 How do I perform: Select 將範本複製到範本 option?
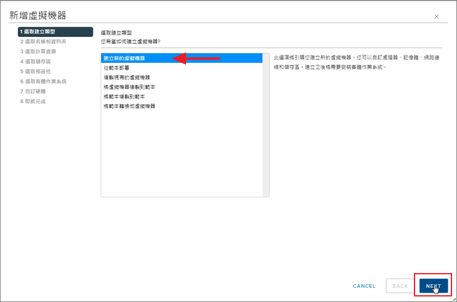(182, 97)
